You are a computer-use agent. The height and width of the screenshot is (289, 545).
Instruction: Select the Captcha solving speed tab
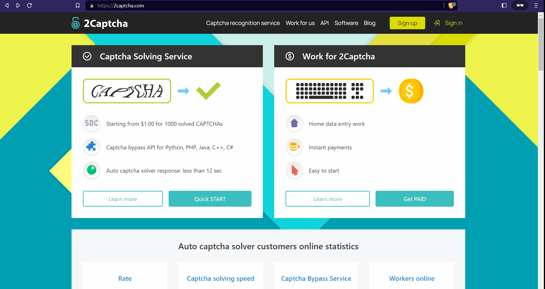click(221, 278)
